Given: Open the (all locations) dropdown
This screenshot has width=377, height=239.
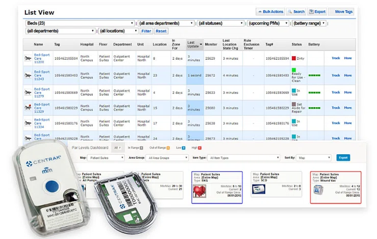Looking at the screenshot, I should 118,31.
